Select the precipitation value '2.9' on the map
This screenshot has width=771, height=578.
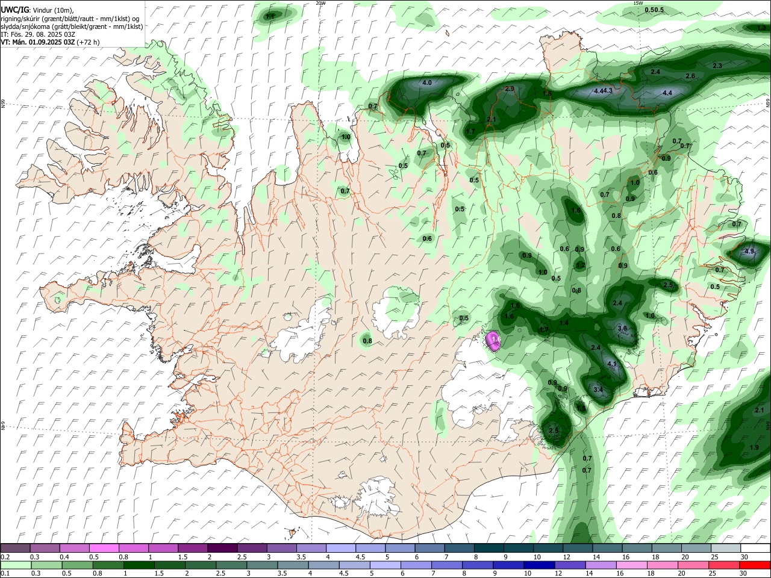pos(509,89)
